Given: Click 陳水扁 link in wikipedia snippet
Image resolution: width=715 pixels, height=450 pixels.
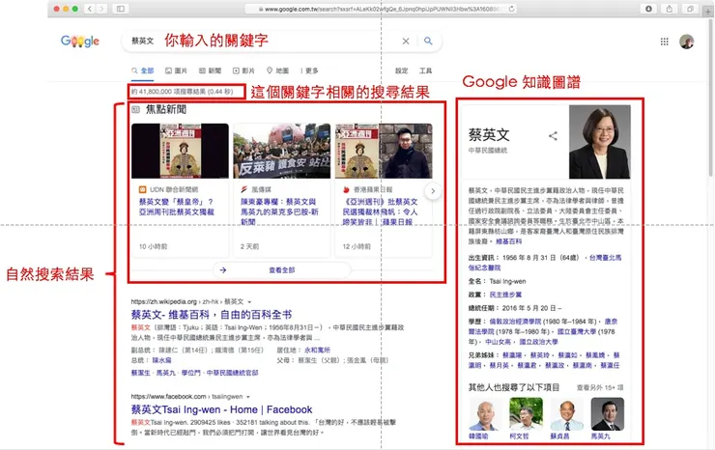Looking at the screenshot, I should (162, 360).
